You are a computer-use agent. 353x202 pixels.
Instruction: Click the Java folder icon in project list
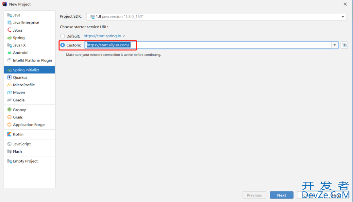pyautogui.click(x=9, y=15)
